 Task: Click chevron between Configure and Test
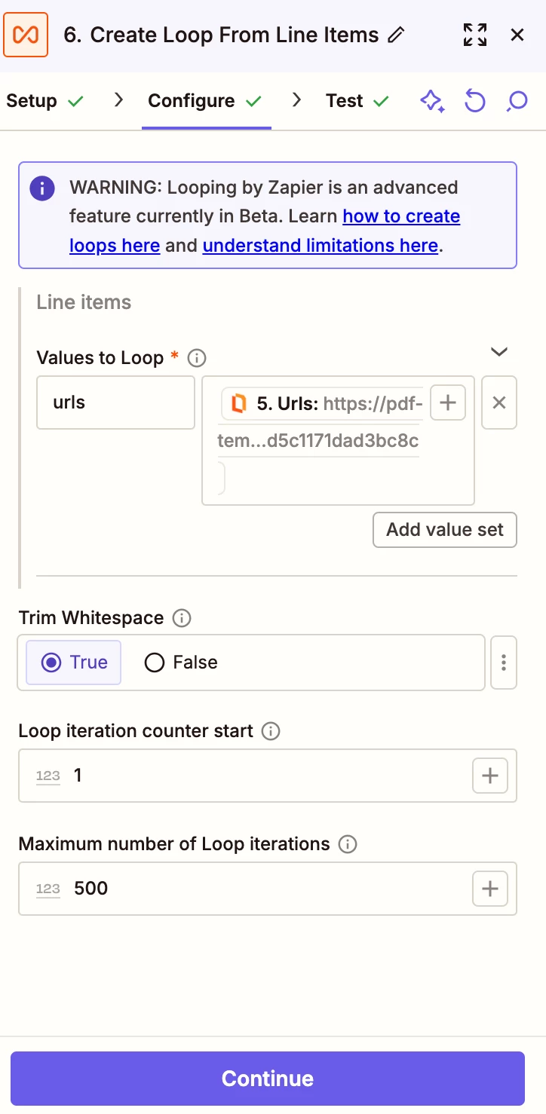(x=297, y=100)
